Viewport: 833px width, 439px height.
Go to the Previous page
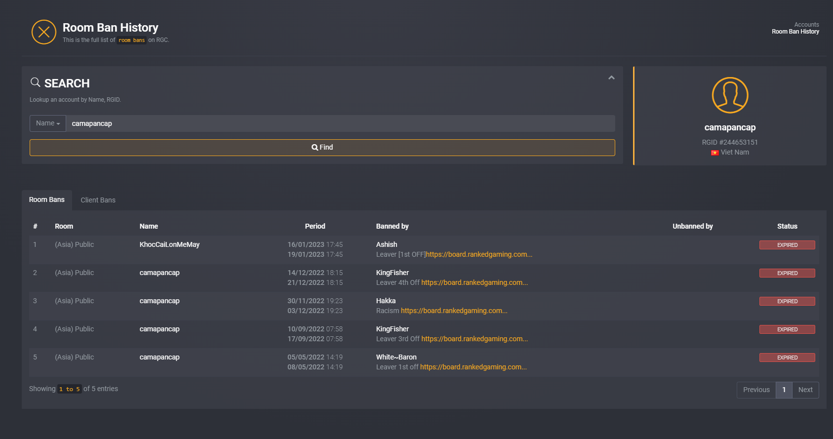(x=756, y=390)
